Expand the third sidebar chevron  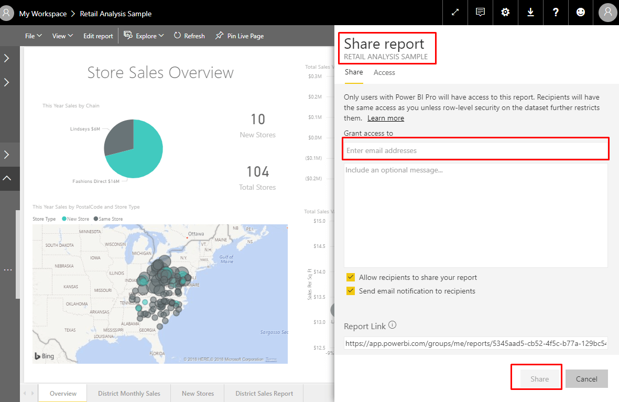7,155
